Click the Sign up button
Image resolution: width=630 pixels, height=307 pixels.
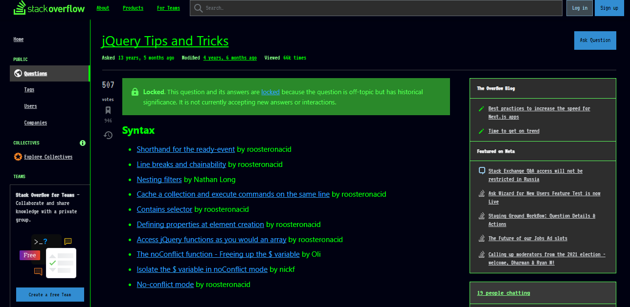click(x=609, y=8)
